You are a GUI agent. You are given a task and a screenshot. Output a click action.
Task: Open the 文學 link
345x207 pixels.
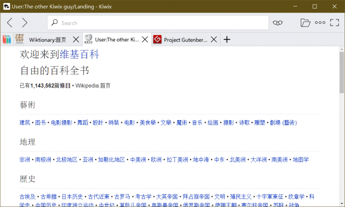click(x=166, y=122)
